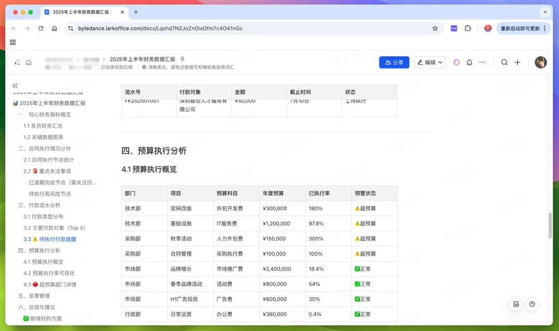Select 五、发票管理 in the outline
Image resolution: width=559 pixels, height=331 pixels.
pyautogui.click(x=34, y=296)
